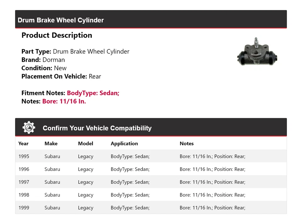Click the Placement On Vehicle: Rear line

click(61, 76)
